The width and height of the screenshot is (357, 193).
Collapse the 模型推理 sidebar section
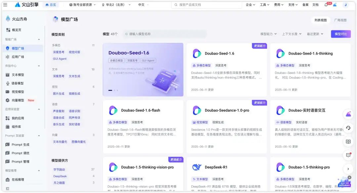tap(39, 171)
